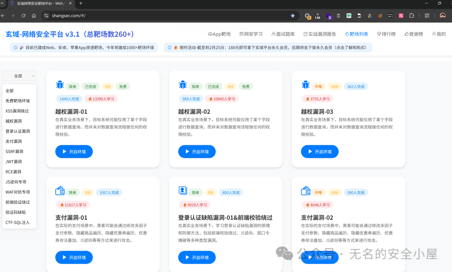
Task: Click the 1448人完成 tag
Action: click(x=69, y=99)
